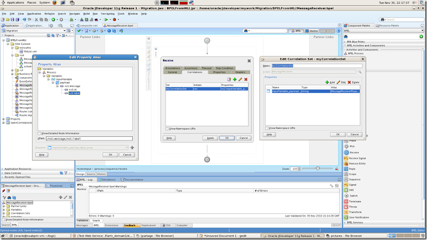The image size is (427, 240).
Task: Open the BPEL dropdown in Component Palette
Action: (x=422, y=31)
